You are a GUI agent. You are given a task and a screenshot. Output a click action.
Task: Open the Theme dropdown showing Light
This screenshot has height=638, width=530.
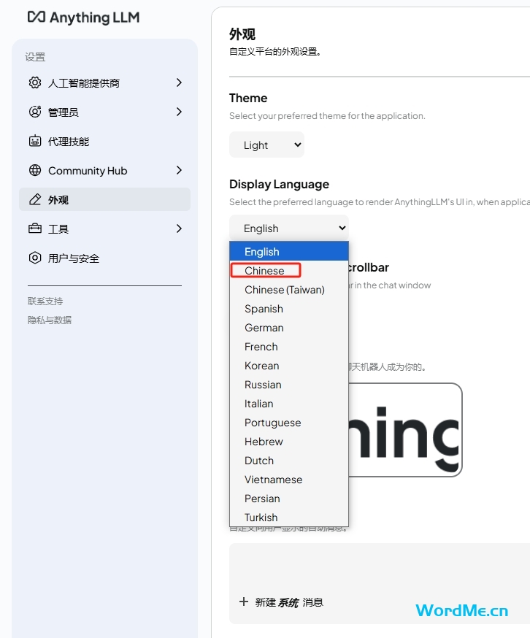[266, 145]
